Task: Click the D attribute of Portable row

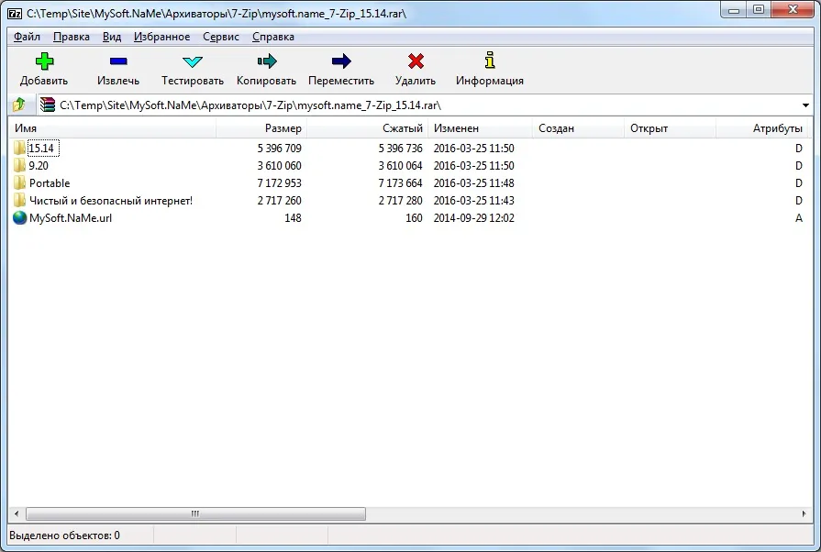Action: point(798,183)
